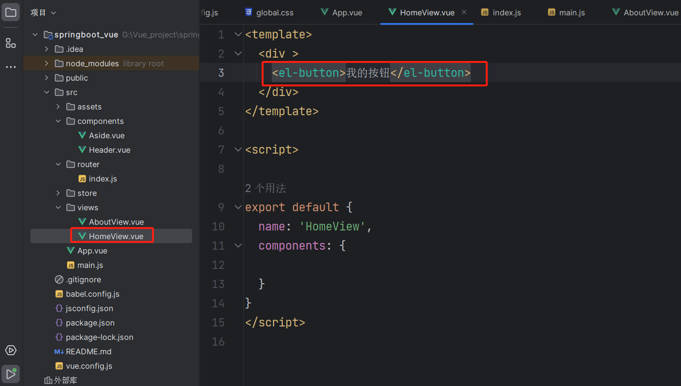This screenshot has height=386, width=681.
Task: Collapse the src folder
Action: coord(46,92)
